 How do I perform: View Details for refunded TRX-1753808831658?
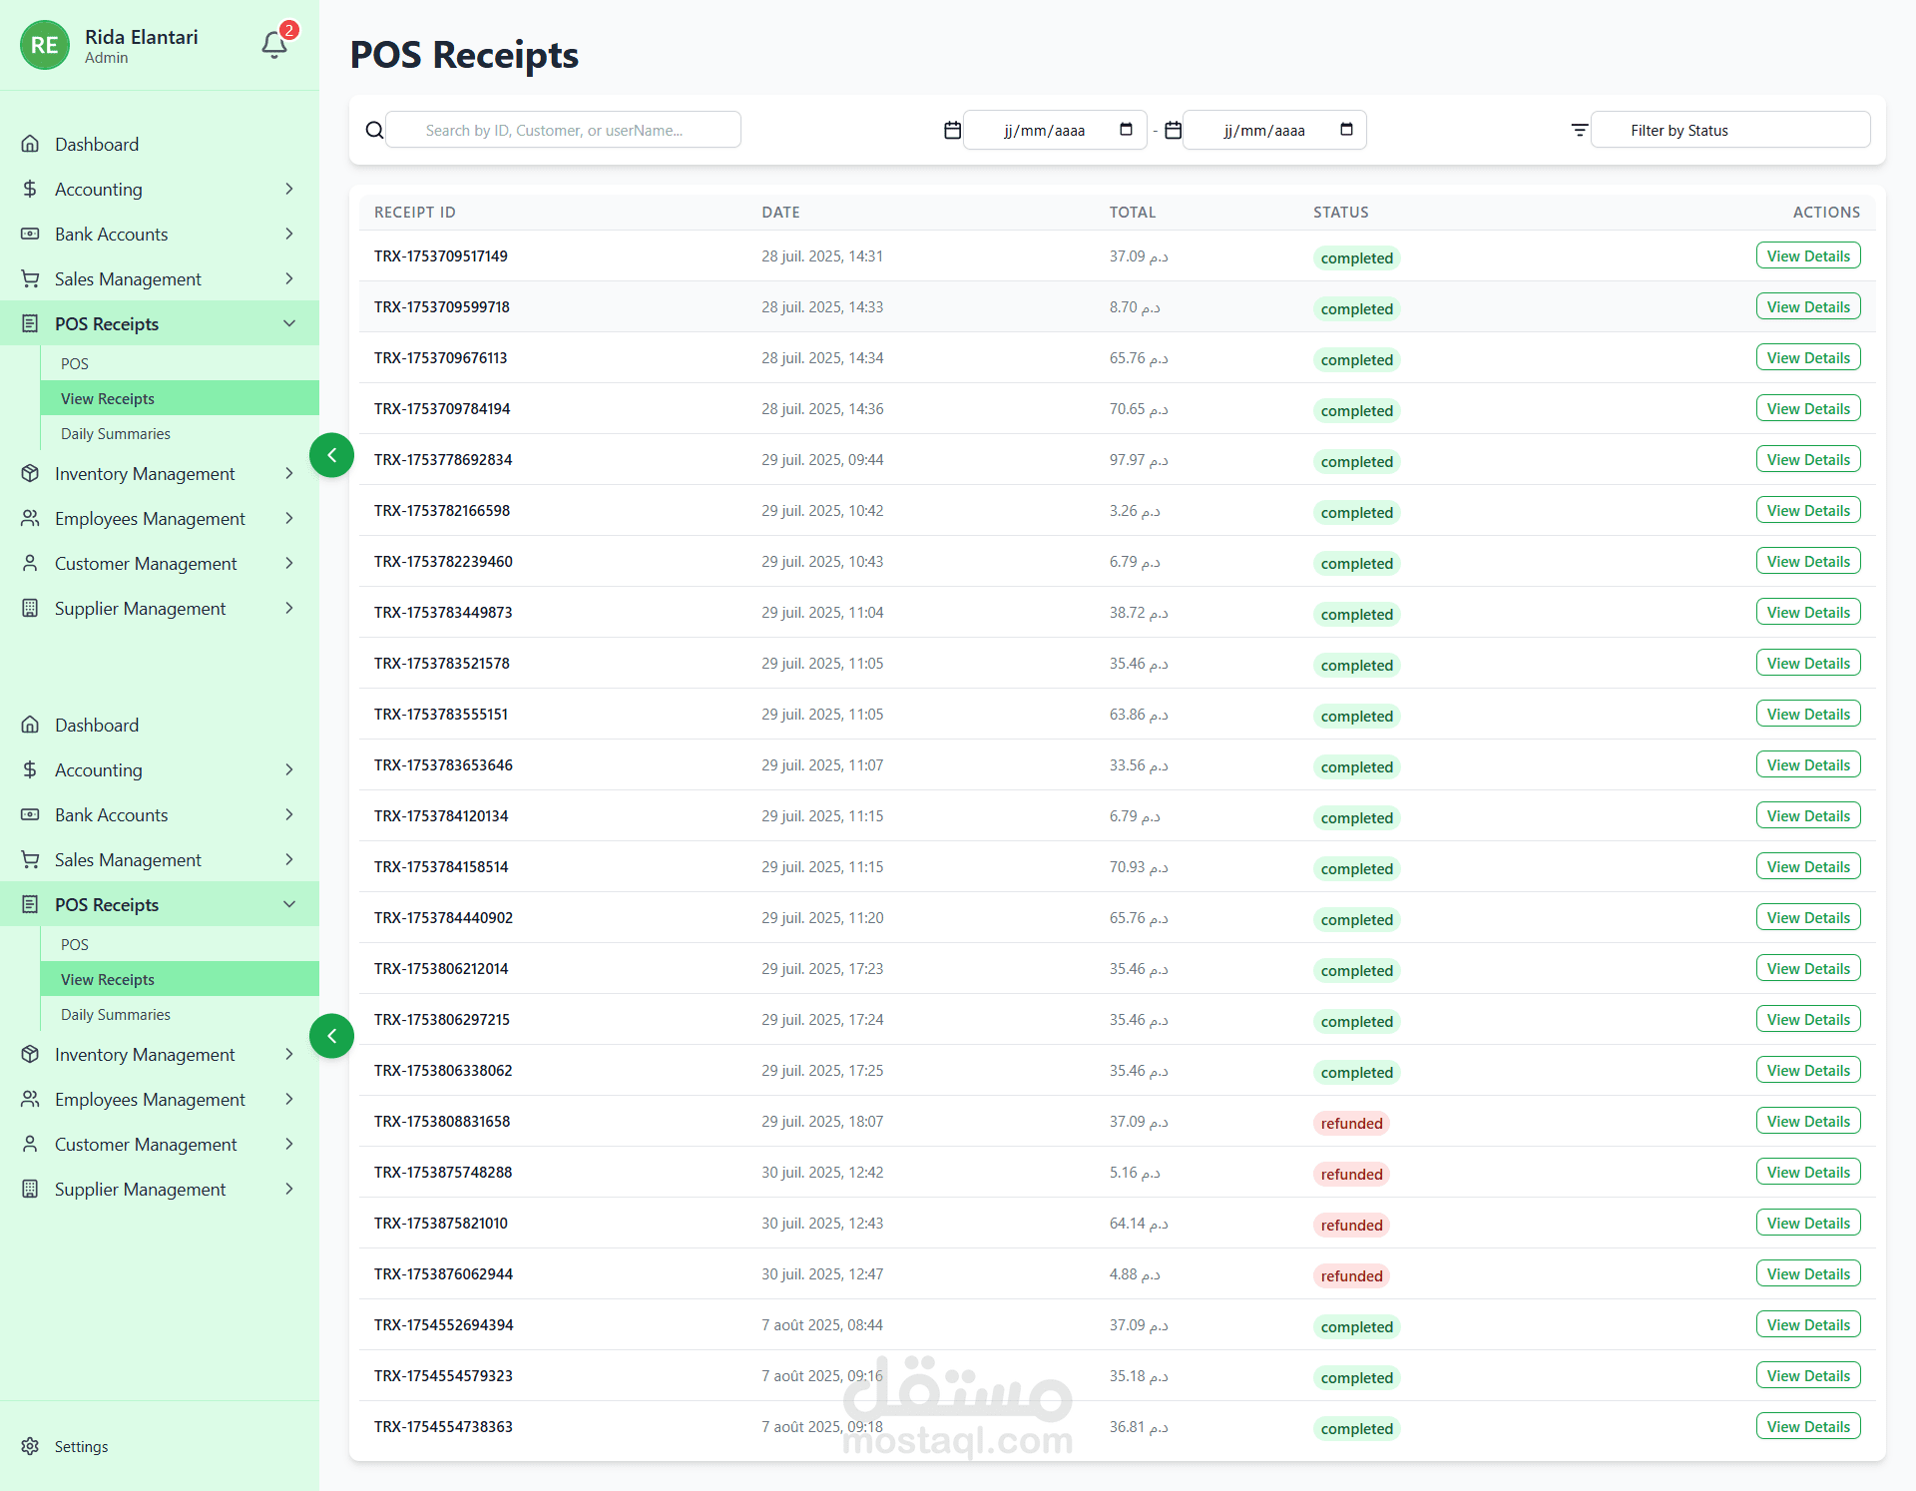tap(1807, 1122)
